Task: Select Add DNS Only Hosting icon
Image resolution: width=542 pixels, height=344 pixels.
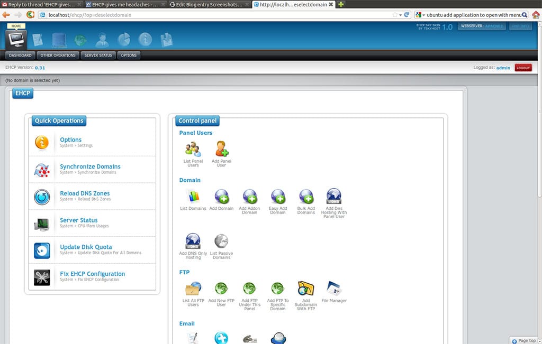Action: click(193, 240)
